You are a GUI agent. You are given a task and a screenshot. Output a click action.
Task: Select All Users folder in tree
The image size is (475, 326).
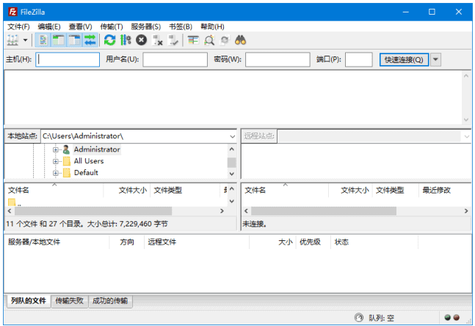[x=88, y=161]
